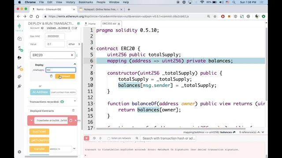Click the Value amount input field
This screenshot has width=282, height=158.
tap(55, 44)
